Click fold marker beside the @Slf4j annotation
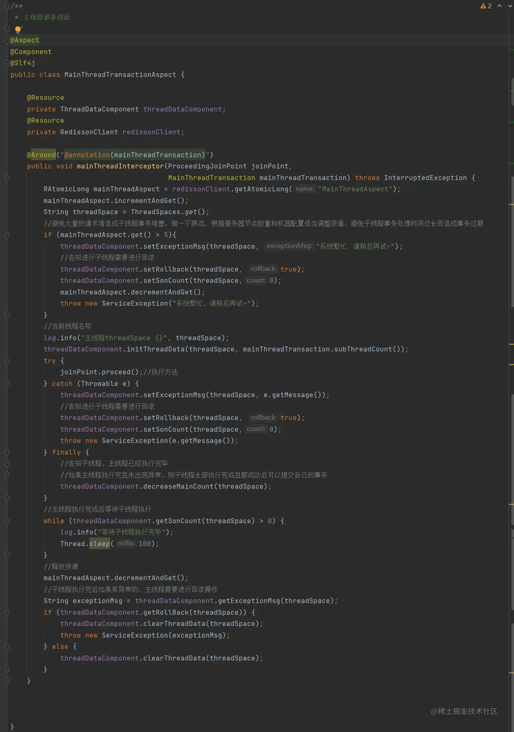This screenshot has width=514, height=732. point(7,63)
